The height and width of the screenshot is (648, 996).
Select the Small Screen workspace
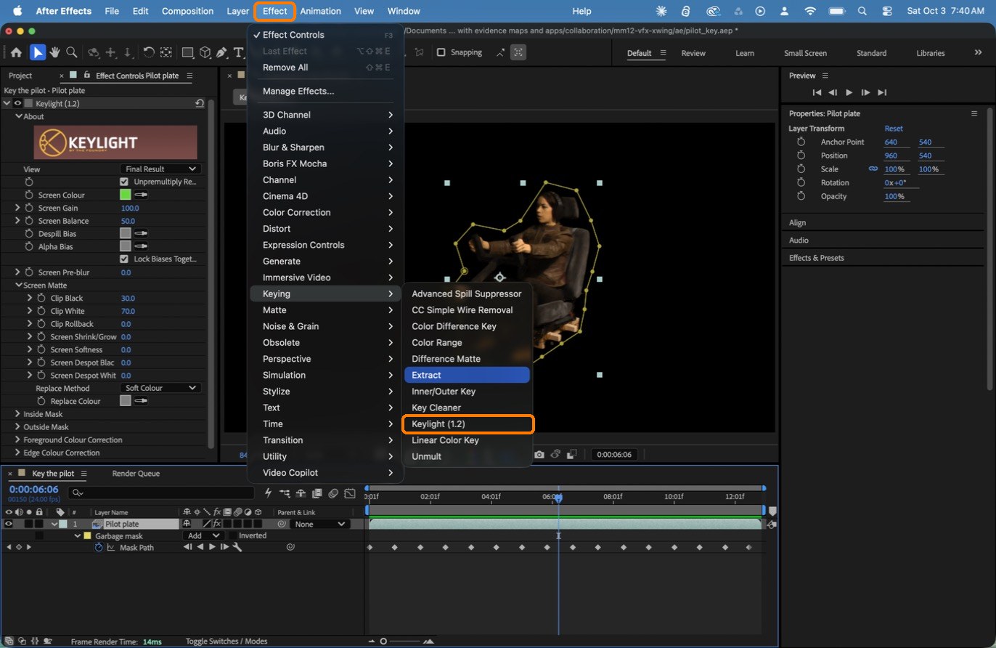[805, 53]
